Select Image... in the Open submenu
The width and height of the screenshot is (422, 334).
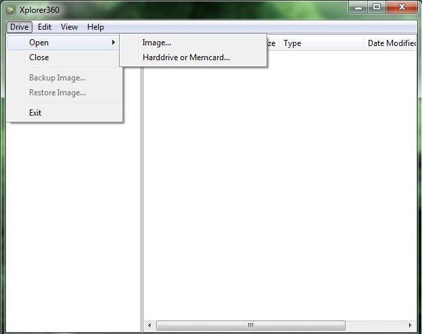(x=193, y=43)
